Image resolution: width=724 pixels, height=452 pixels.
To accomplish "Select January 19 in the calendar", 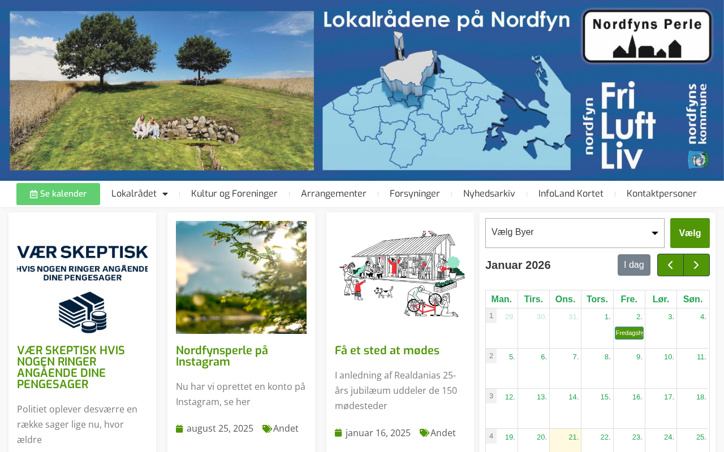I will click(510, 437).
